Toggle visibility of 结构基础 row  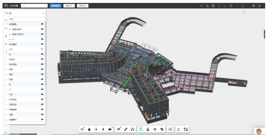point(42,44)
